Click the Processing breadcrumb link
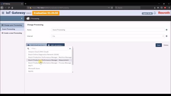The image size is (171, 96). coord(35,19)
